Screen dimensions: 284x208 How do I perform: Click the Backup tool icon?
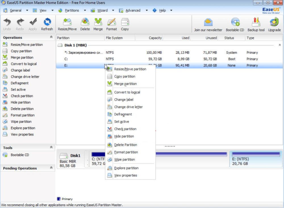256,23
